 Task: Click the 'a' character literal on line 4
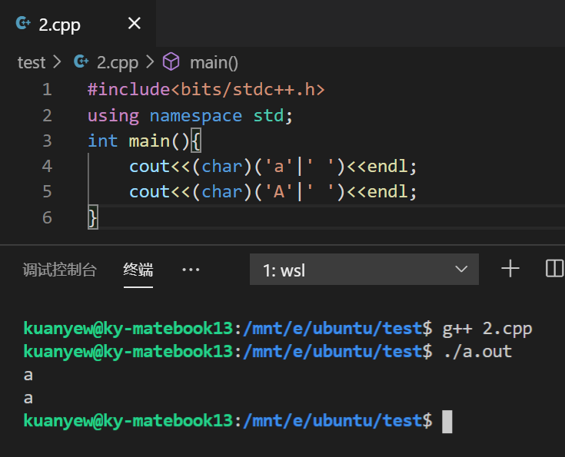pos(278,167)
